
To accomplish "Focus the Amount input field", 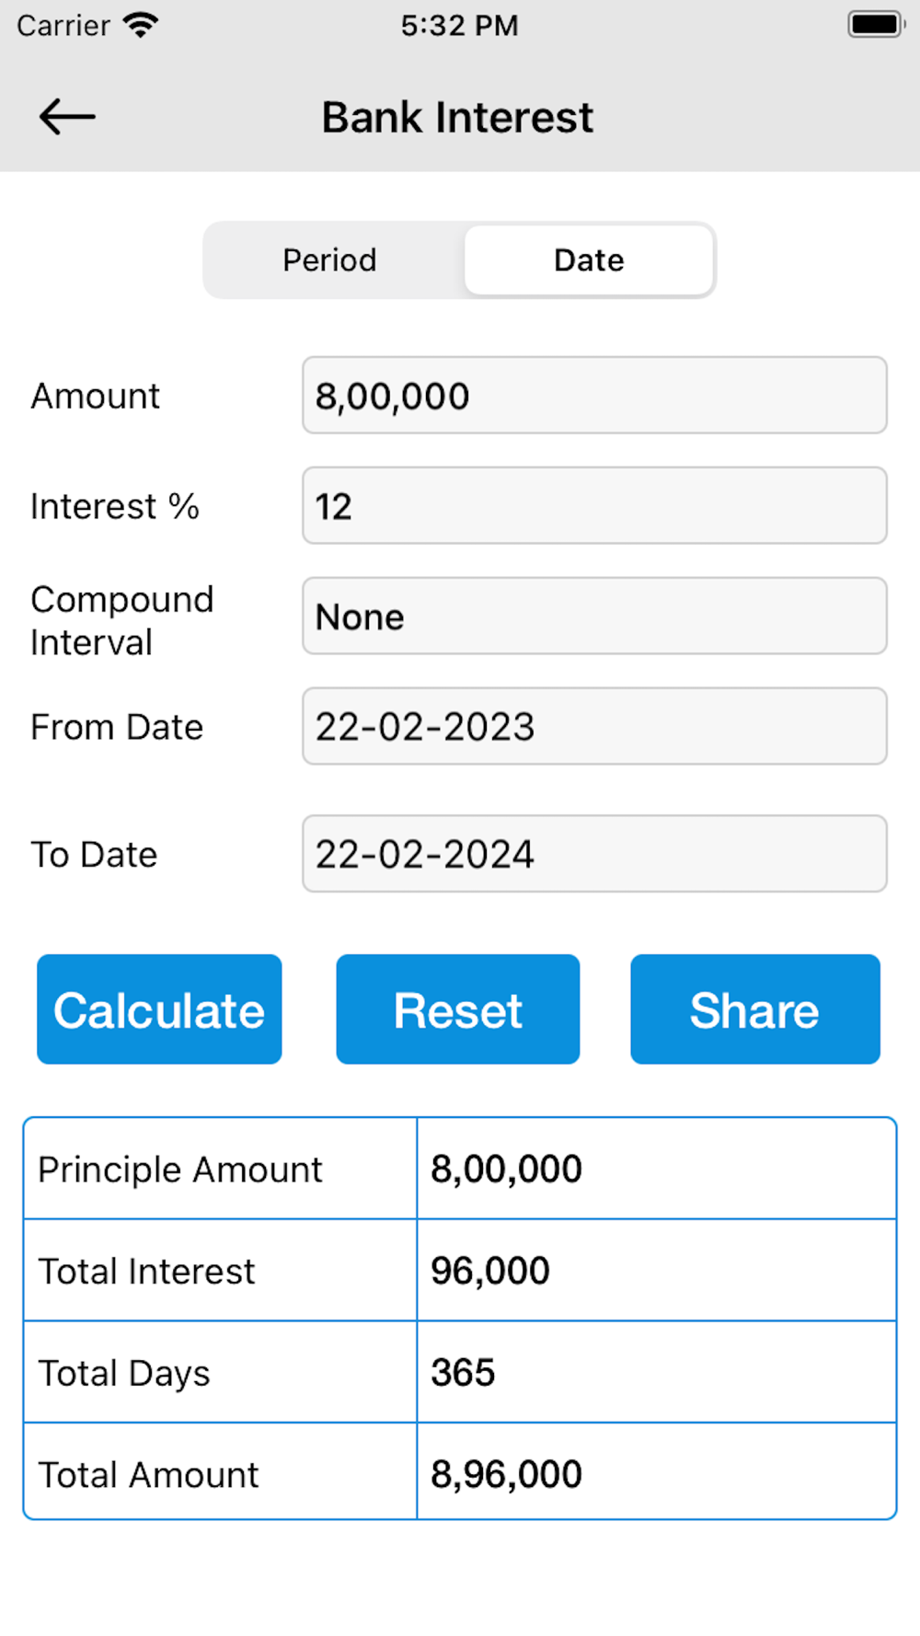I will pyautogui.click(x=594, y=396).
